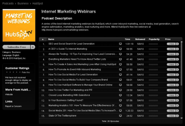Click the Marketing Webinars HubSpot TV artwork
This screenshot has height=126, width=185.
coord(19,27)
